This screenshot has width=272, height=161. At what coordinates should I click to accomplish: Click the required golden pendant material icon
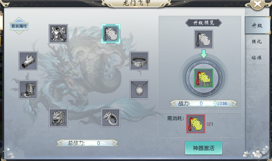[x=196, y=124]
